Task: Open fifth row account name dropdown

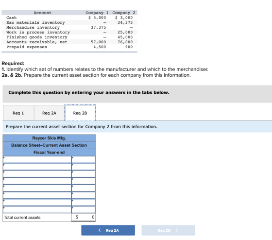Action: (x=37, y=188)
